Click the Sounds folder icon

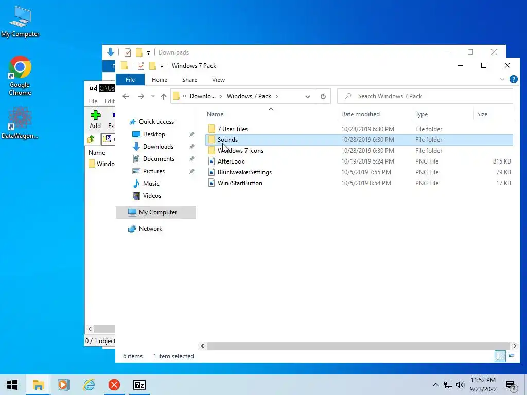[x=212, y=140]
